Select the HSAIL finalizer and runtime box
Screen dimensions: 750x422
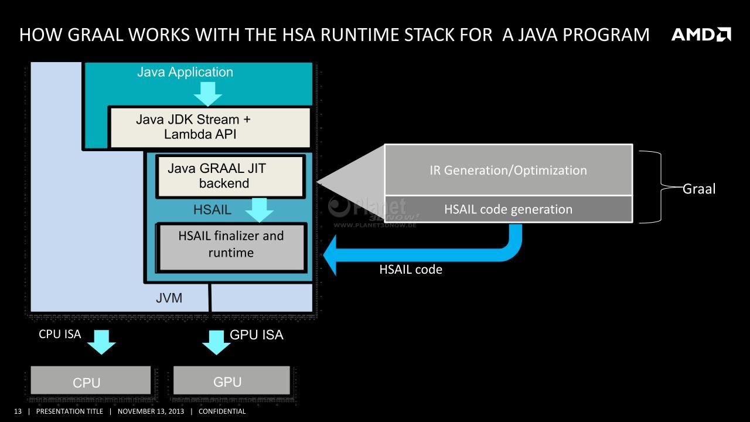(x=231, y=247)
